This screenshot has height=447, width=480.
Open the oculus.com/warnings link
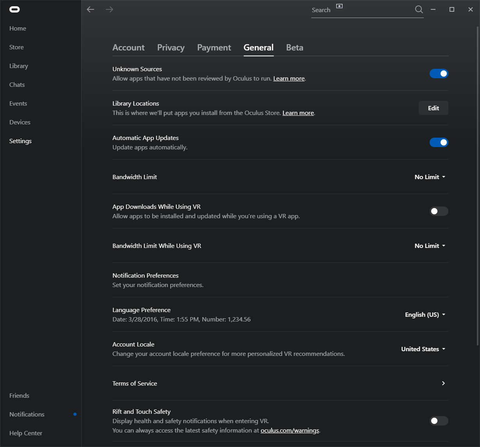(x=289, y=430)
